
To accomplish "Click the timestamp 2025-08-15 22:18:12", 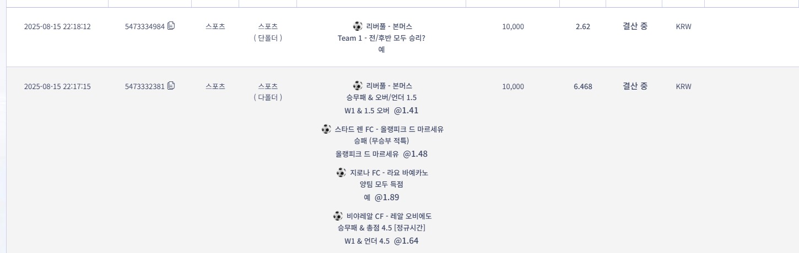I will (x=57, y=26).
